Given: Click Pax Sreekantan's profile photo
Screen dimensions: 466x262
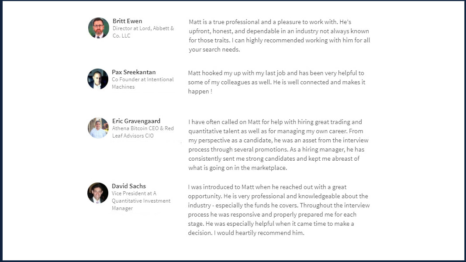Looking at the screenshot, I should (98, 79).
